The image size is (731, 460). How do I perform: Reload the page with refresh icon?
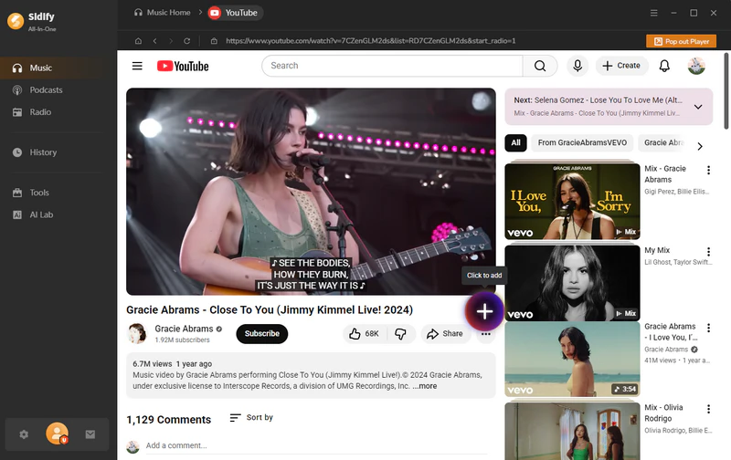(x=187, y=41)
